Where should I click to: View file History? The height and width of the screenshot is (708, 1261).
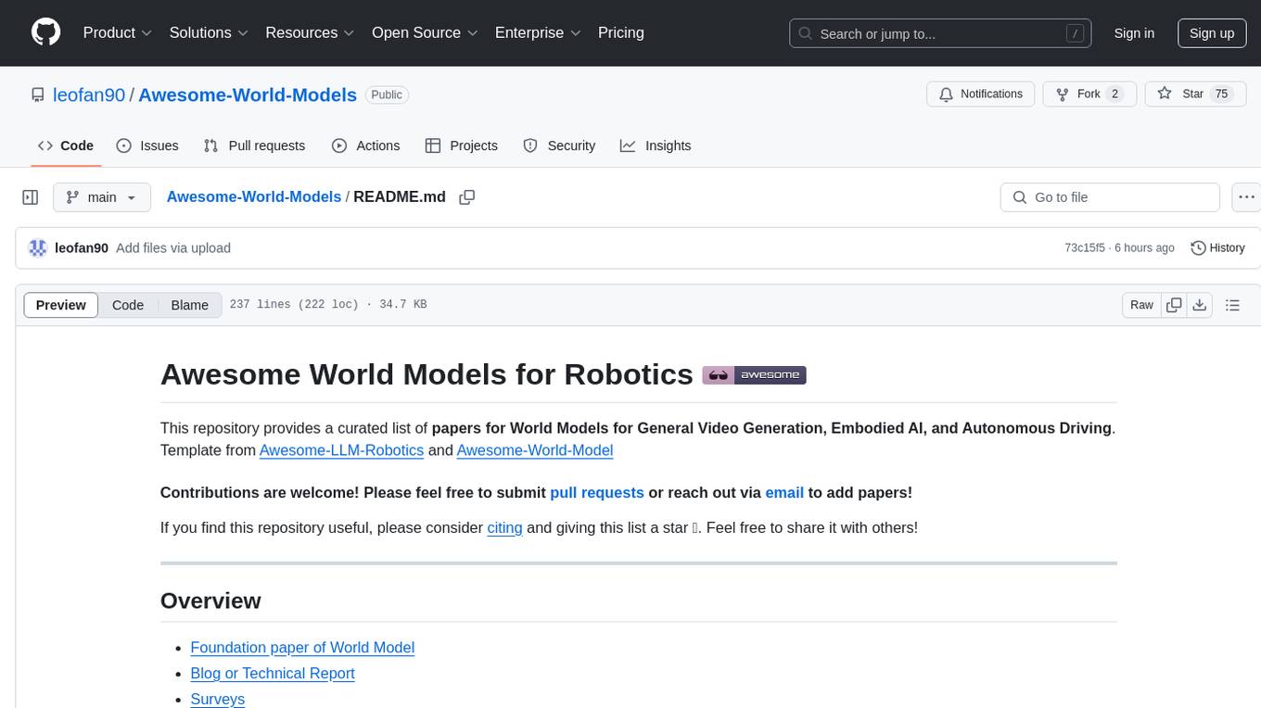pos(1217,247)
